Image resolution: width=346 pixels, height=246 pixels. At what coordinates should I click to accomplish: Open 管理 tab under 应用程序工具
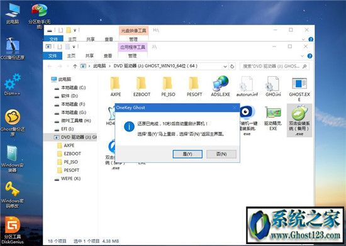pos(132,56)
